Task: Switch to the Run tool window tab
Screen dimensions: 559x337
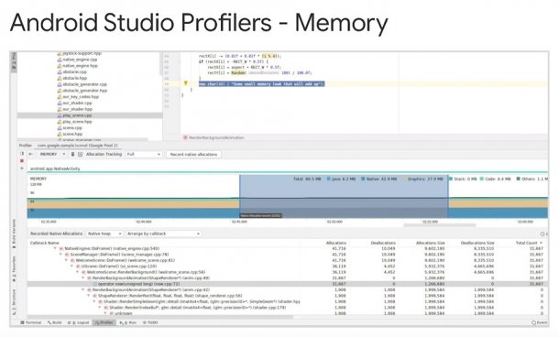Action: (128, 322)
